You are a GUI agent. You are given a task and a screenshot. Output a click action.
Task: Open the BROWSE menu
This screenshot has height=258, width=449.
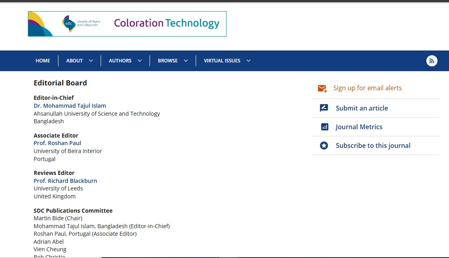167,61
